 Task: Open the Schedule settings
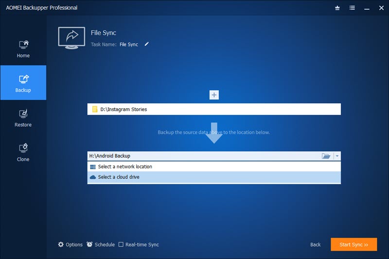pyautogui.click(x=101, y=244)
